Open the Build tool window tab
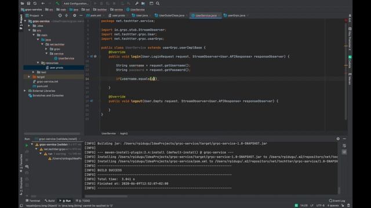 point(50,200)
